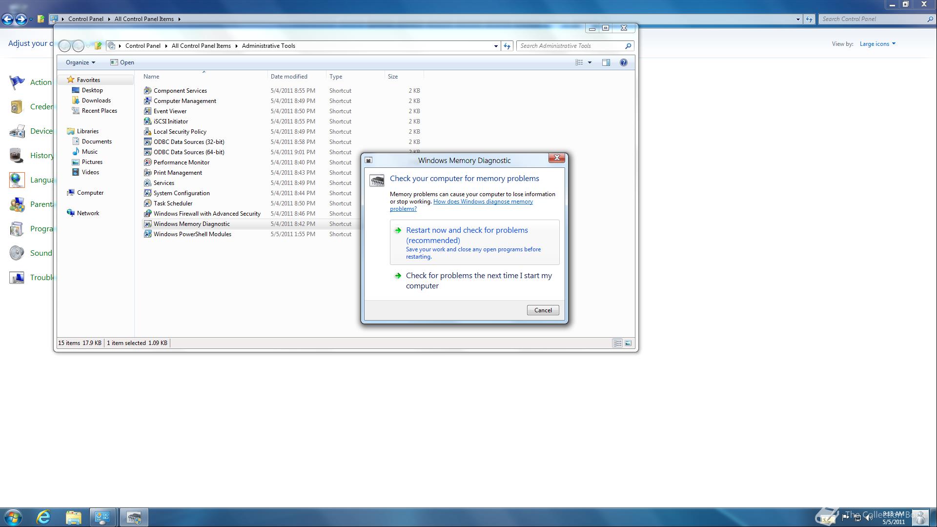Click Libraries in the navigation pane

(88, 131)
